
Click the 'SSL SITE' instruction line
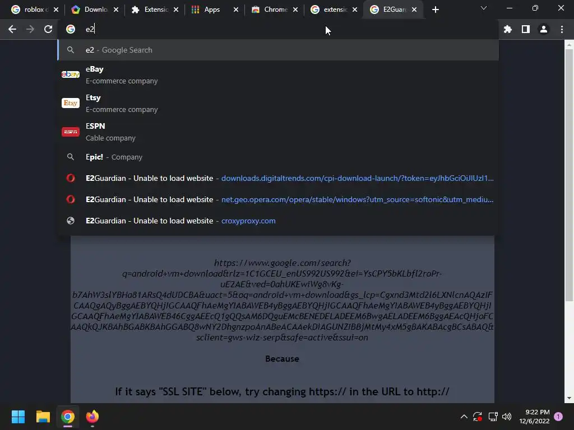coord(283,391)
